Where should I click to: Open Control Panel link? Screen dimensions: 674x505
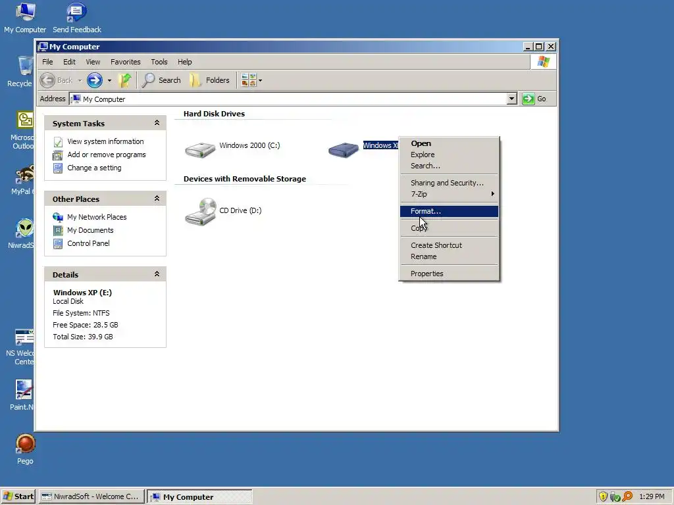[88, 243]
